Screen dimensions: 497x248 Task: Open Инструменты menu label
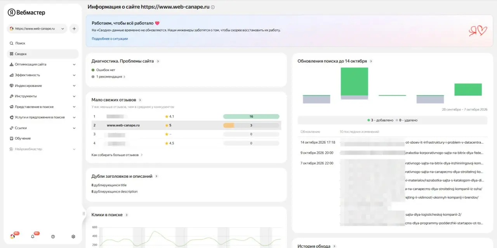point(26,96)
